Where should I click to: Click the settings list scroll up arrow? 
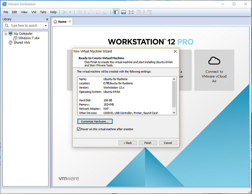point(174,79)
